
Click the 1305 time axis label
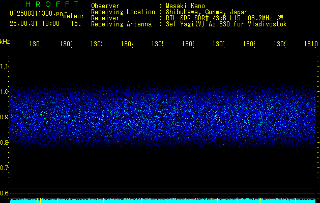pyautogui.click(x=158, y=44)
